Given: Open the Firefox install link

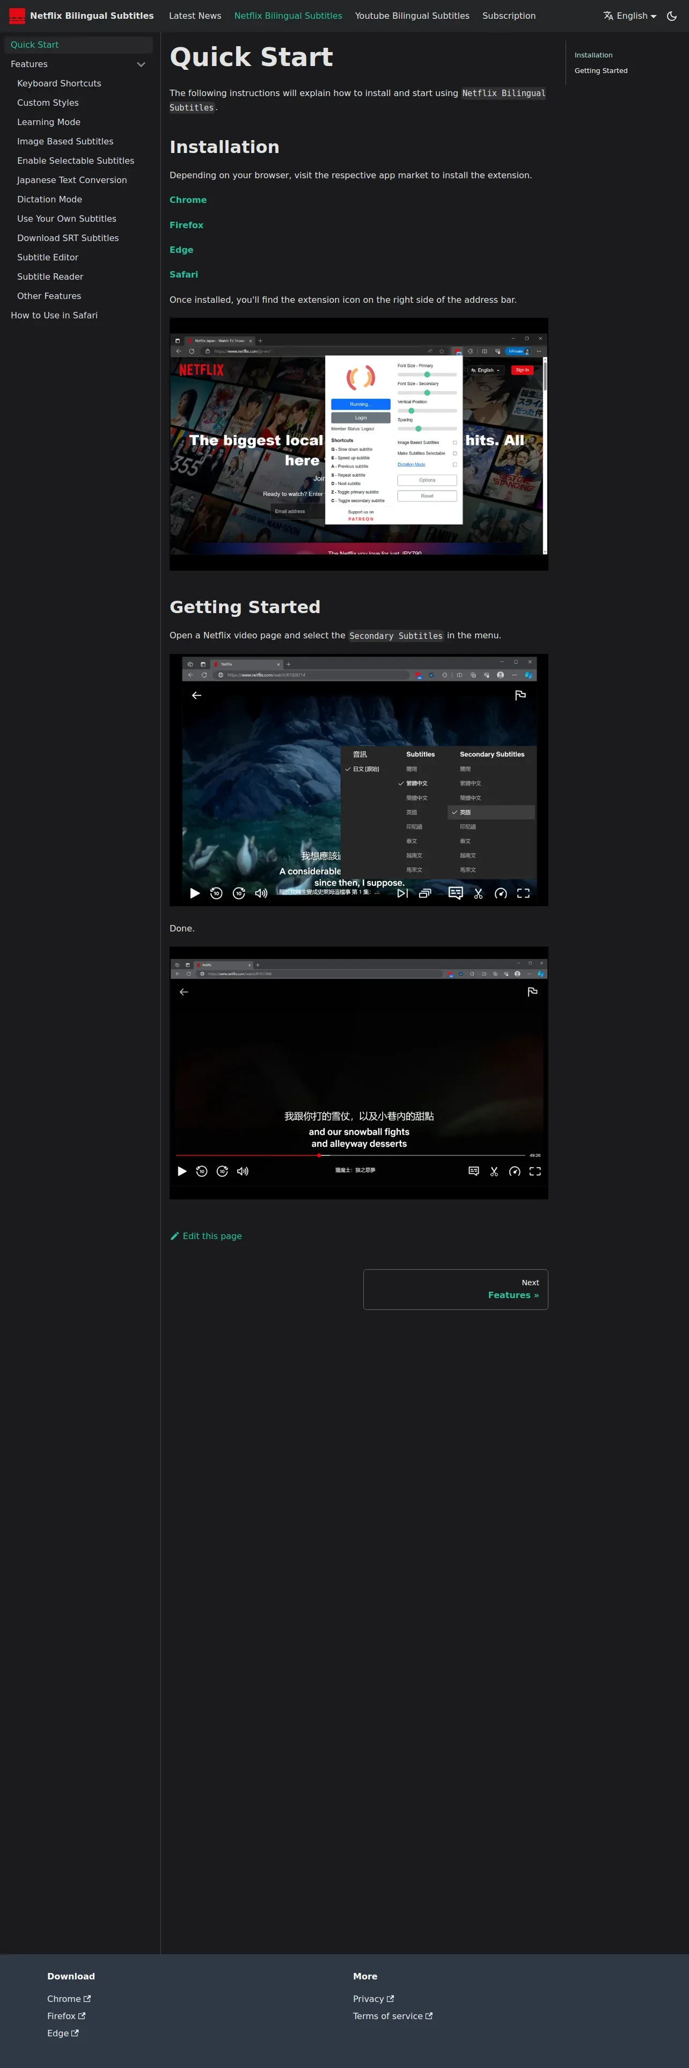Looking at the screenshot, I should (x=186, y=225).
